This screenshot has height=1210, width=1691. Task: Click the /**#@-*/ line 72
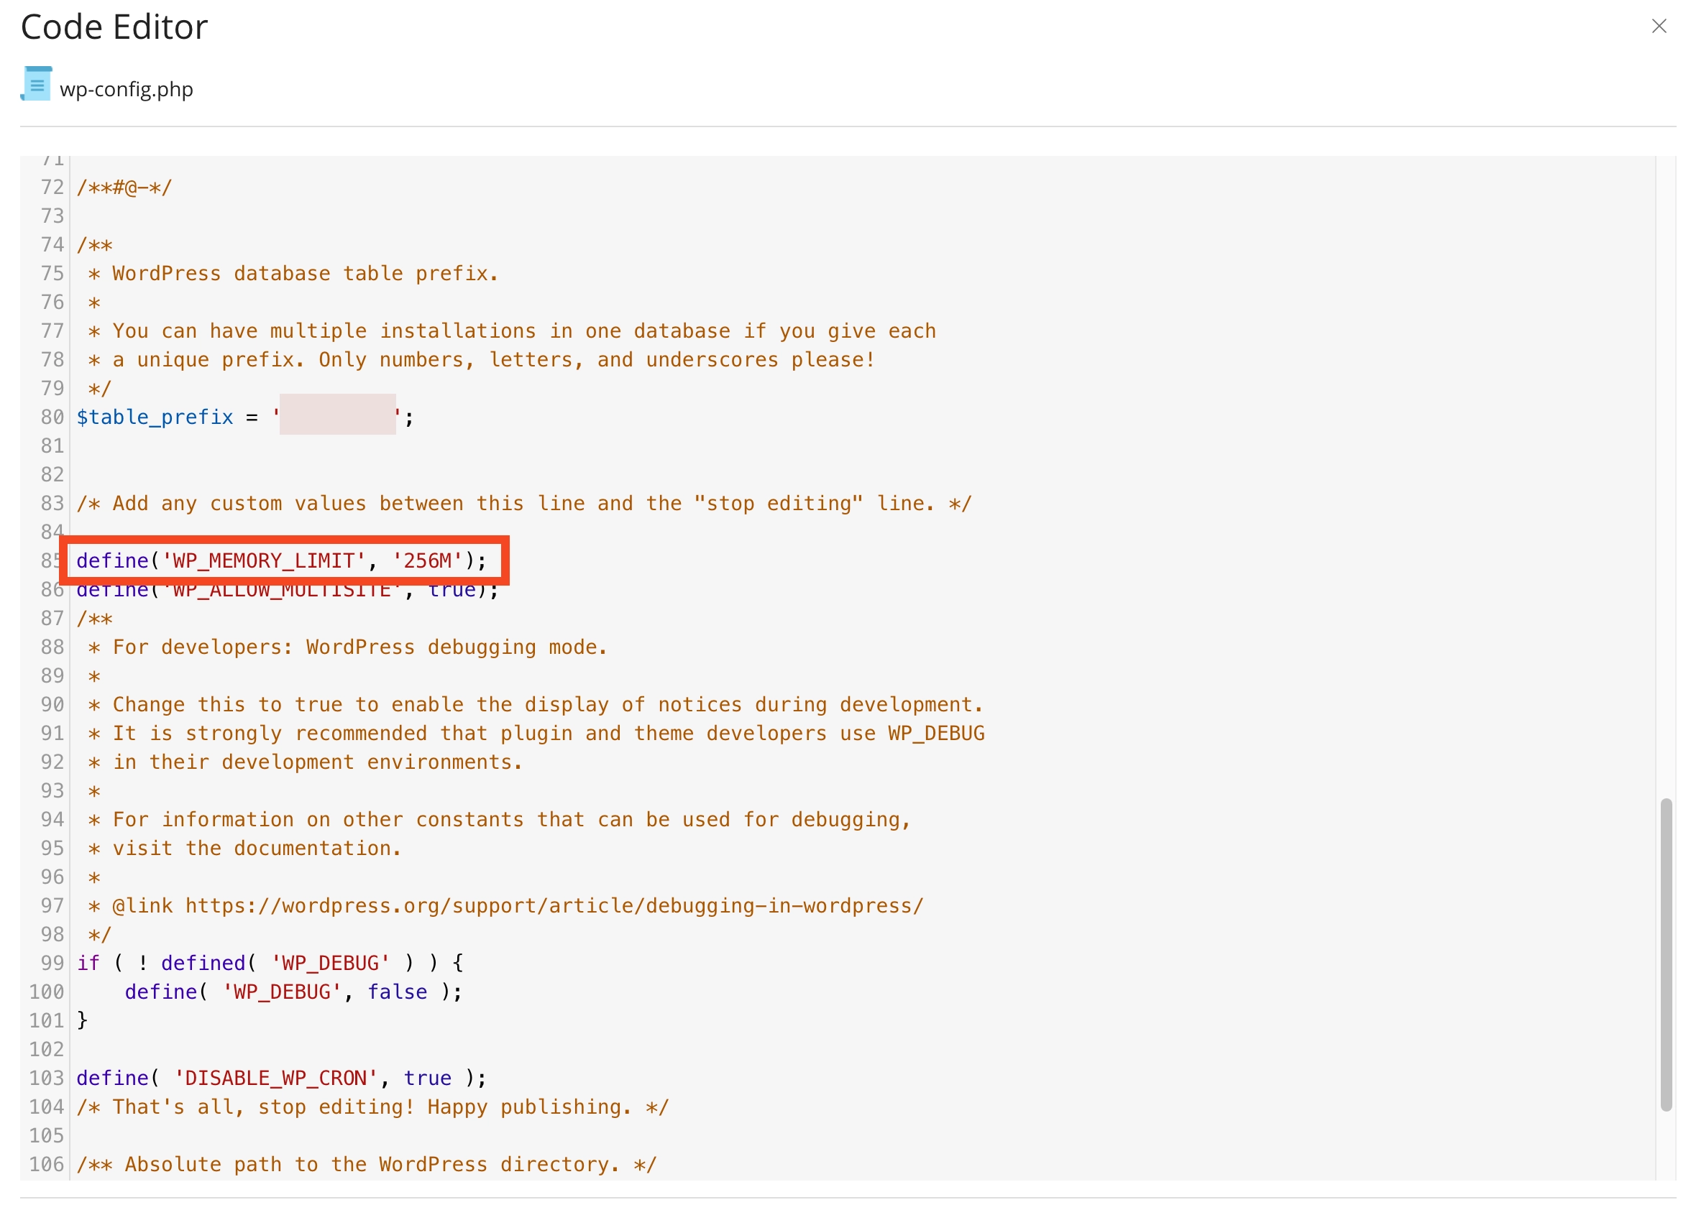click(x=124, y=187)
